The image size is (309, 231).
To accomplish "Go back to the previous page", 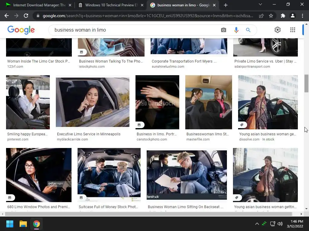I will (7, 16).
